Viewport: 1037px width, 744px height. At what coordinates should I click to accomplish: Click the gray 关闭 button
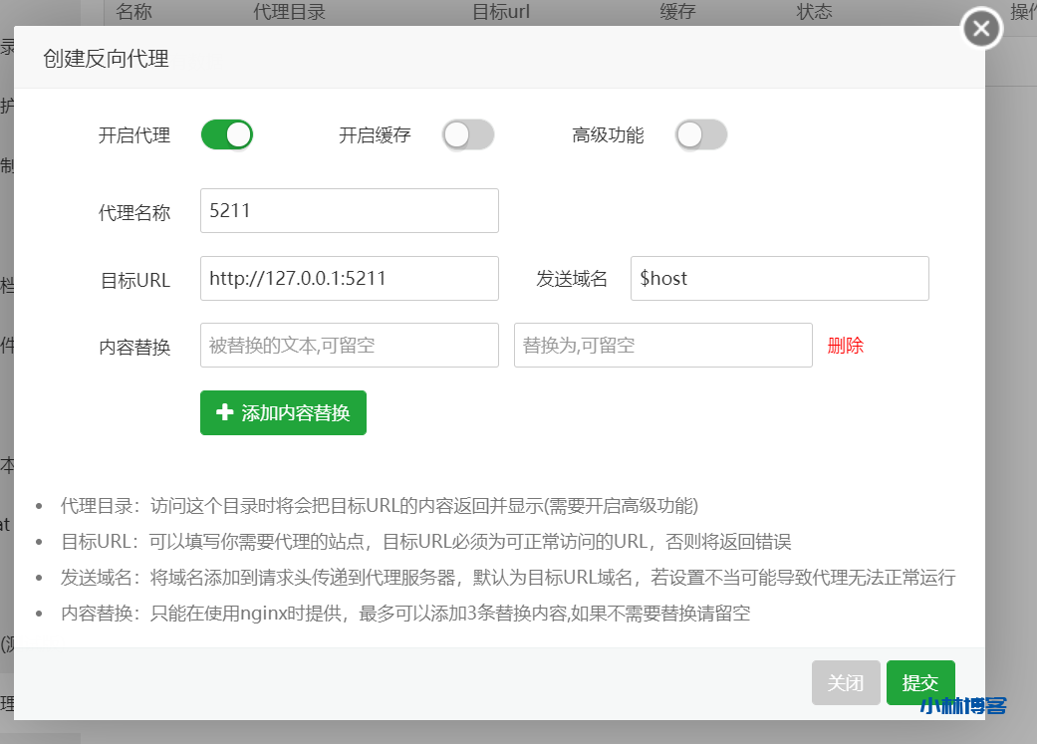846,683
